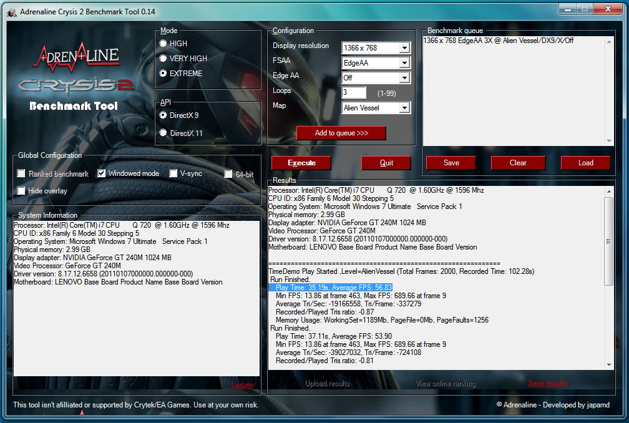
Task: Click the Upload results link
Action: click(x=328, y=384)
